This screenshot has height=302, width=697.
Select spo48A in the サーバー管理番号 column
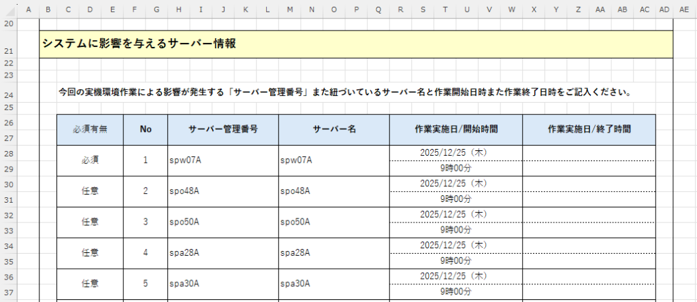(184, 191)
